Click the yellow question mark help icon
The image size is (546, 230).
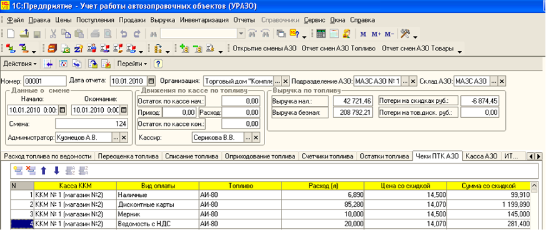[158, 64]
